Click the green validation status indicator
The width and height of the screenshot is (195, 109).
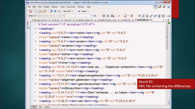(169, 23)
